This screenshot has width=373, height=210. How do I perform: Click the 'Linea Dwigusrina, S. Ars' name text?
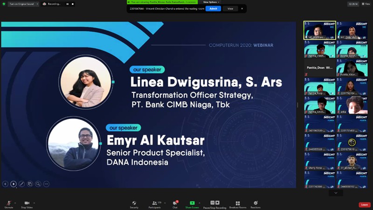tap(206, 82)
